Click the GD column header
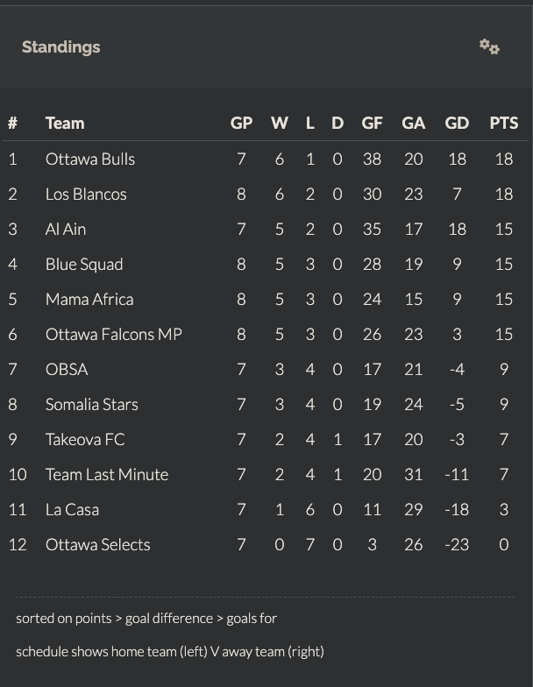This screenshot has width=533, height=687. [x=457, y=123]
